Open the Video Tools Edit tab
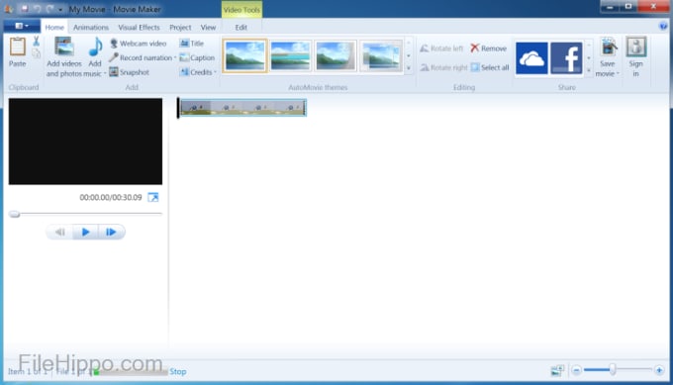673x385 pixels. click(241, 27)
